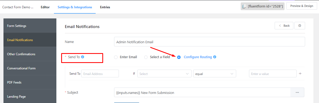Open Subject field shortcode ellipsis menu
The height and width of the screenshot is (103, 319).
pyautogui.click(x=297, y=92)
